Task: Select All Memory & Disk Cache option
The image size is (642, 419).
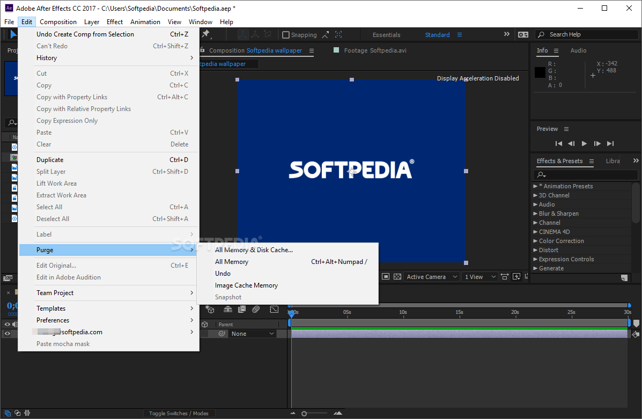Action: [254, 250]
